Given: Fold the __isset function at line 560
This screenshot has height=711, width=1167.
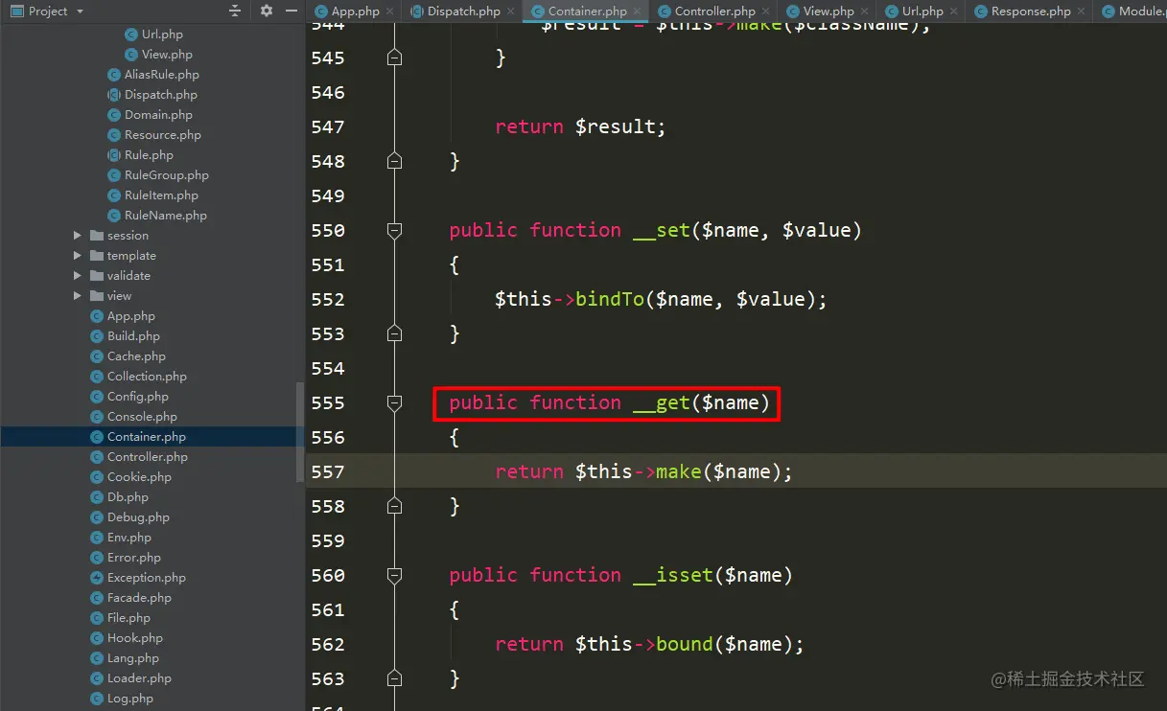Looking at the screenshot, I should point(394,575).
